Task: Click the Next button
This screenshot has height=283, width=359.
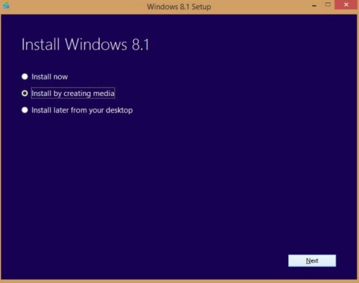Action: (x=312, y=261)
